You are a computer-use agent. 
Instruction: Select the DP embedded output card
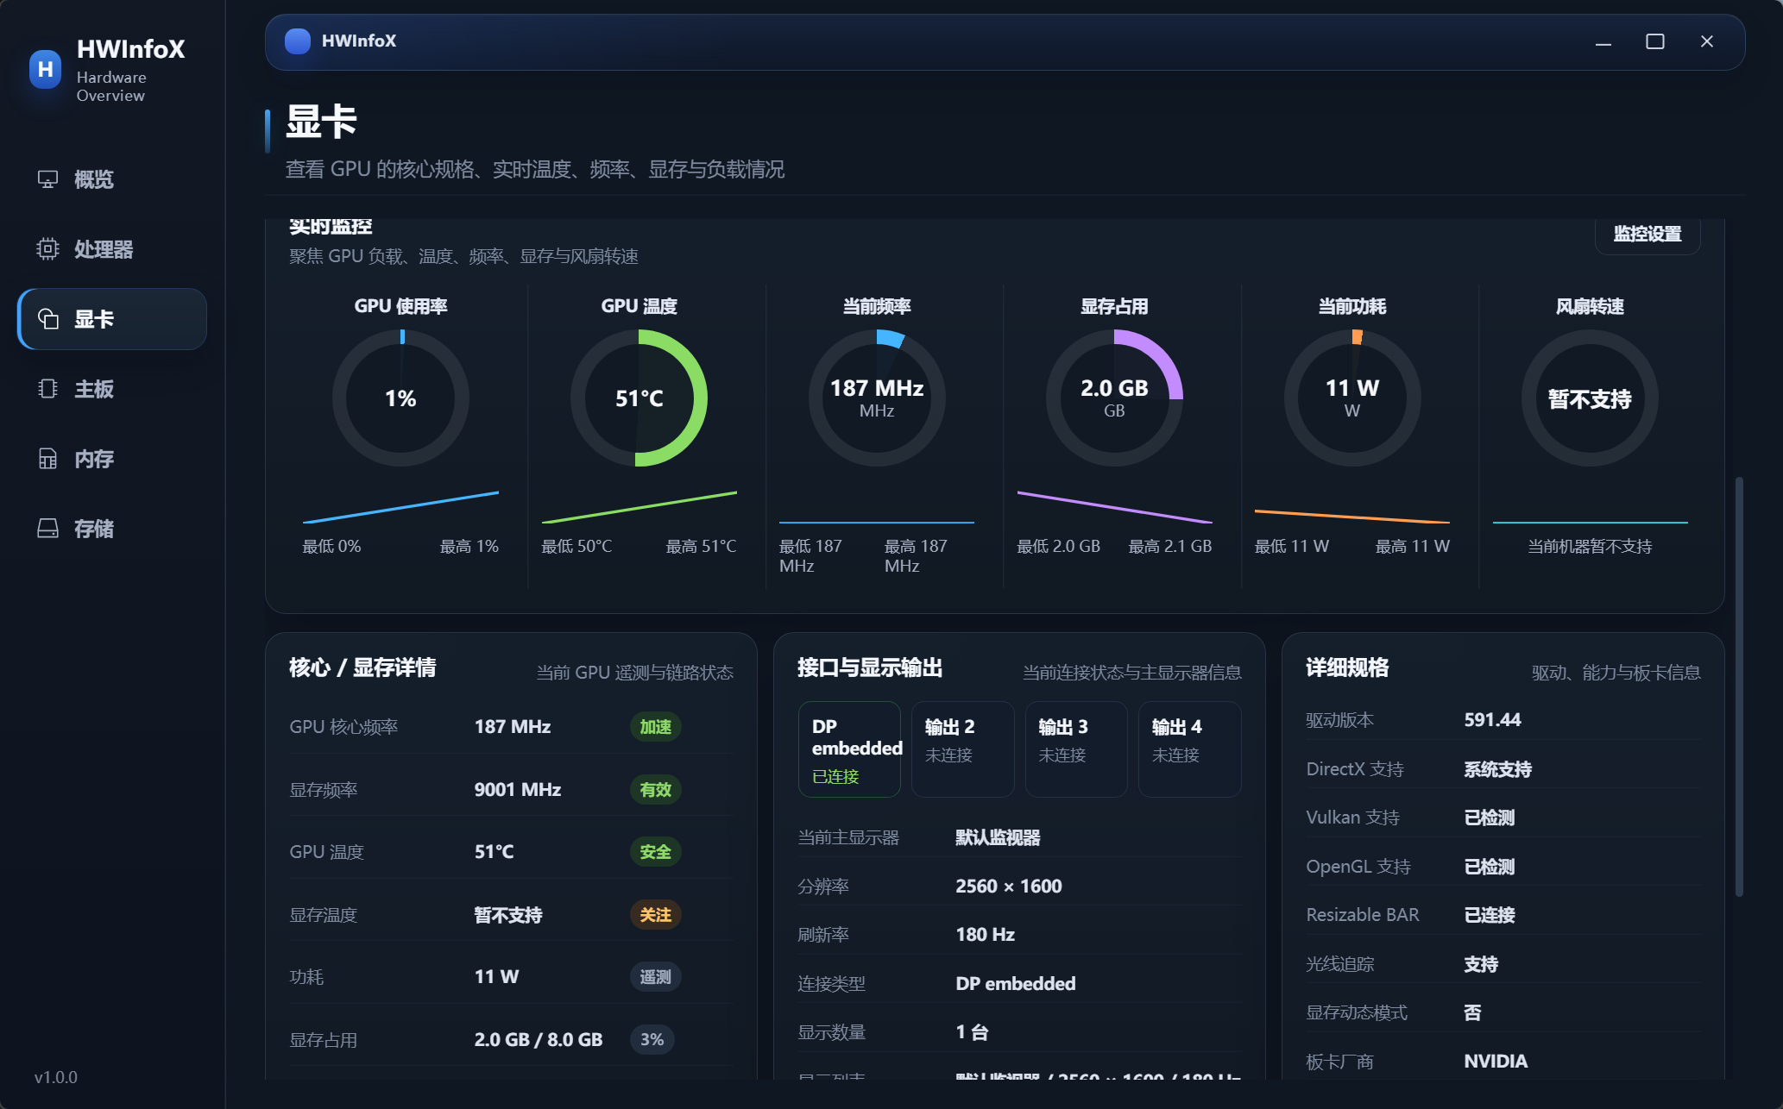tap(849, 749)
